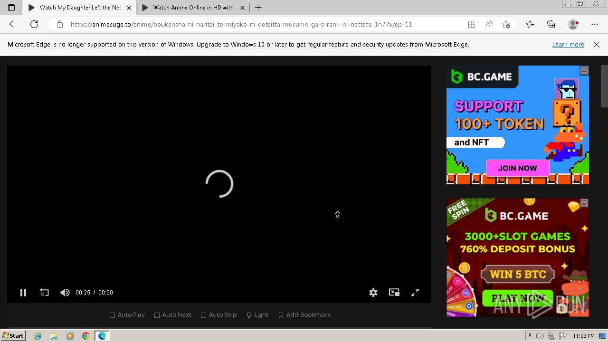Image resolution: width=608 pixels, height=342 pixels.
Task: Toggle Auto Skip checkbox
Action: point(218,315)
